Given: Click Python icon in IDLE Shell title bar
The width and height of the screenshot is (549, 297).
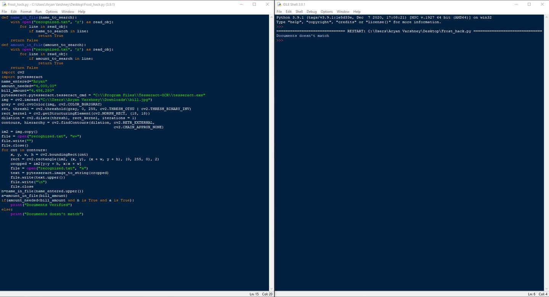Looking at the screenshot, I should [279, 5].
